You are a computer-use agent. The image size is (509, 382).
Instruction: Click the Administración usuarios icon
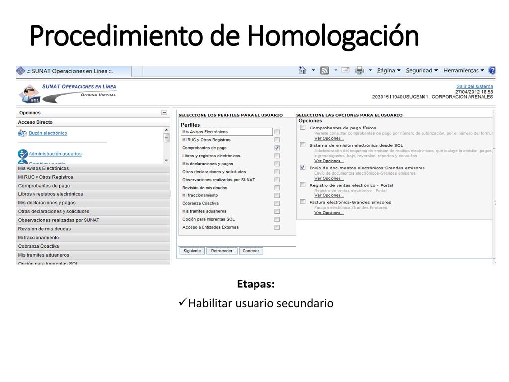[x=23, y=154]
